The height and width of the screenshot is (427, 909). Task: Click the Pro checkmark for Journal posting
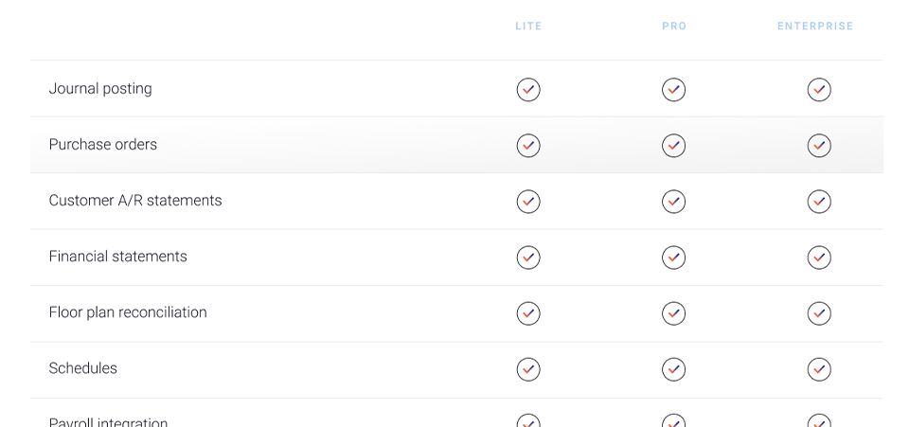(x=673, y=90)
